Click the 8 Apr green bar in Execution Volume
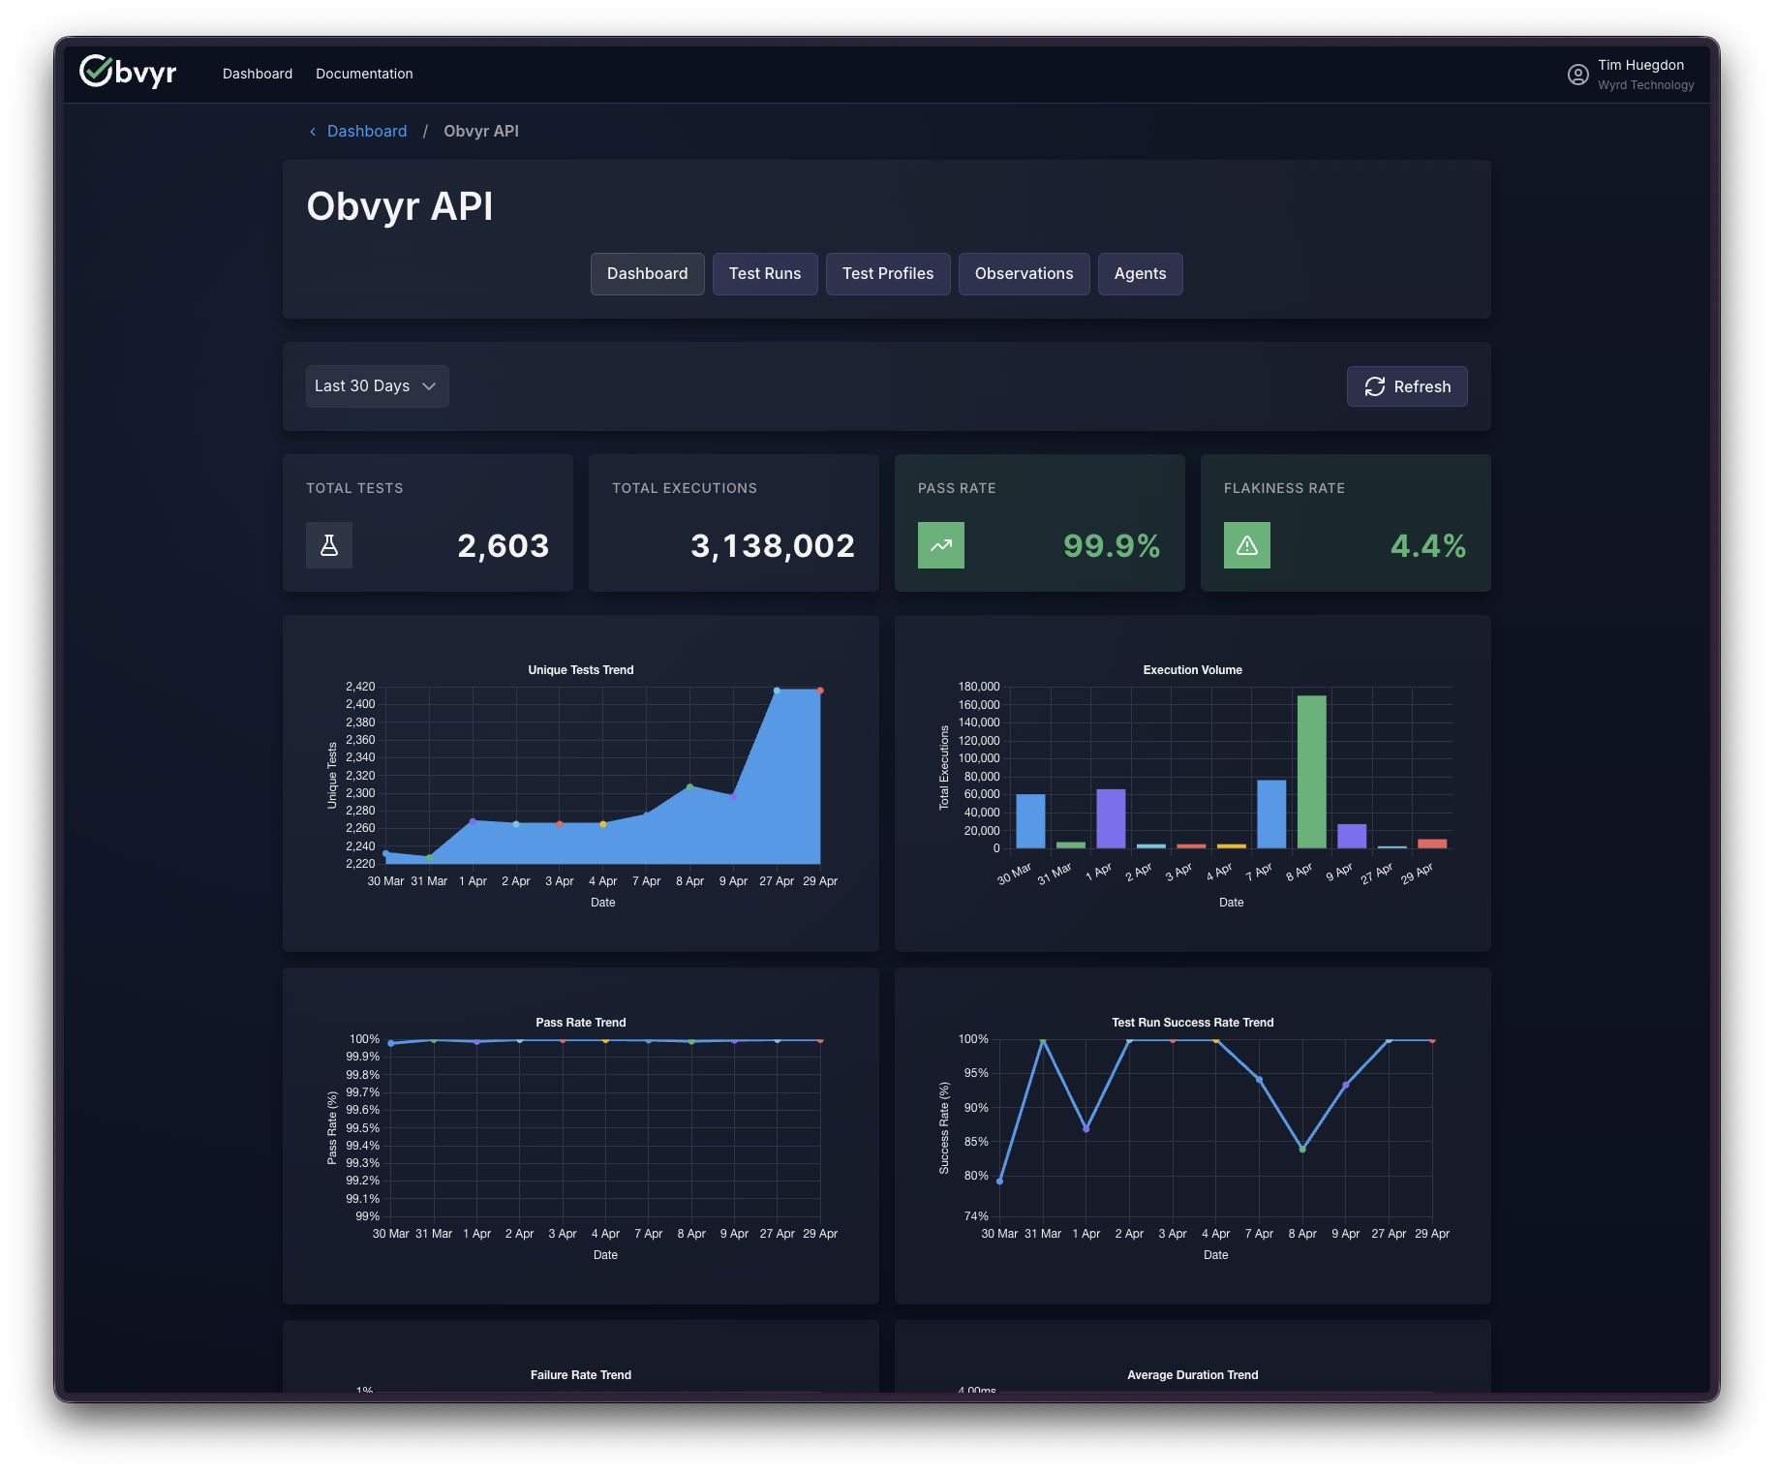Screen dimensions: 1774x1474 coord(1311,772)
